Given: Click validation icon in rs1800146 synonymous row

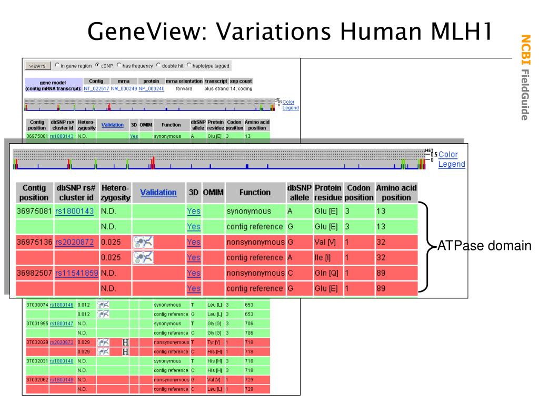Looking at the screenshot, I should (103, 305).
